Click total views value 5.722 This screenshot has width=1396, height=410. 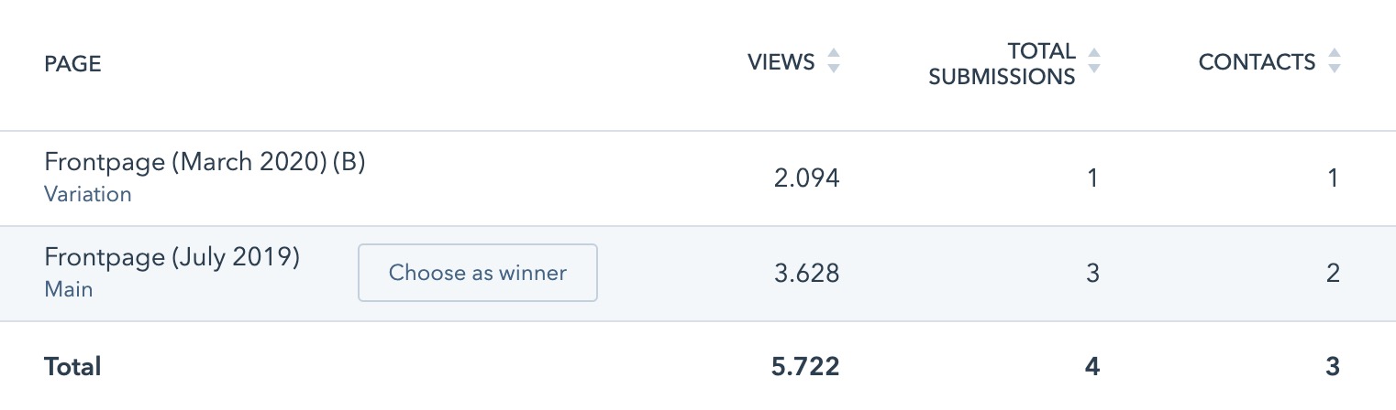[805, 367]
